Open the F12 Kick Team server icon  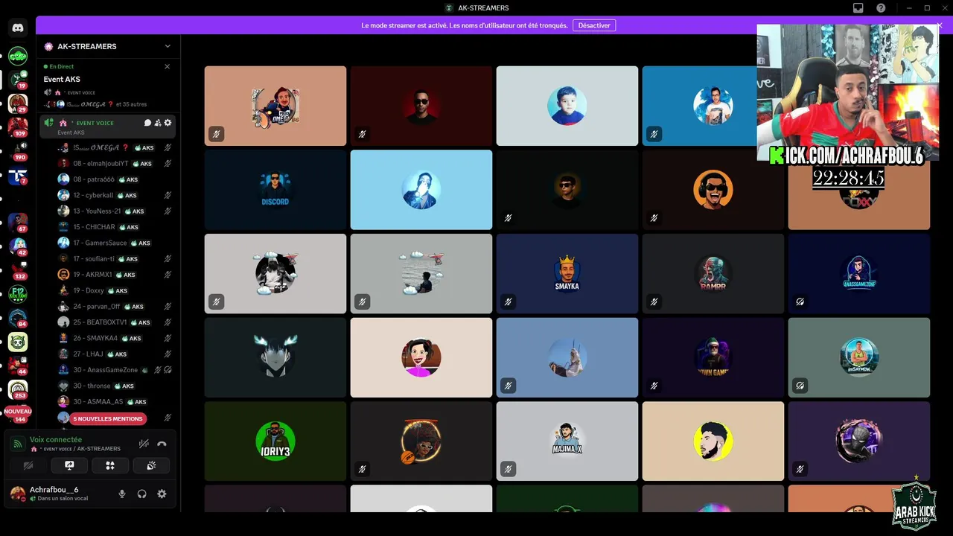click(18, 294)
